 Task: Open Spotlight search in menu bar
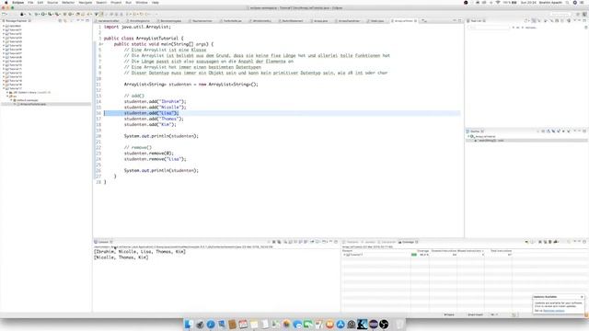pyautogui.click(x=567, y=2)
